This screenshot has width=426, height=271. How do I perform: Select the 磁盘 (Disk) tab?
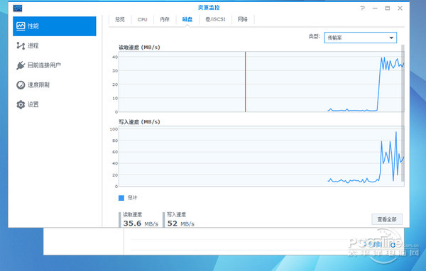(187, 19)
